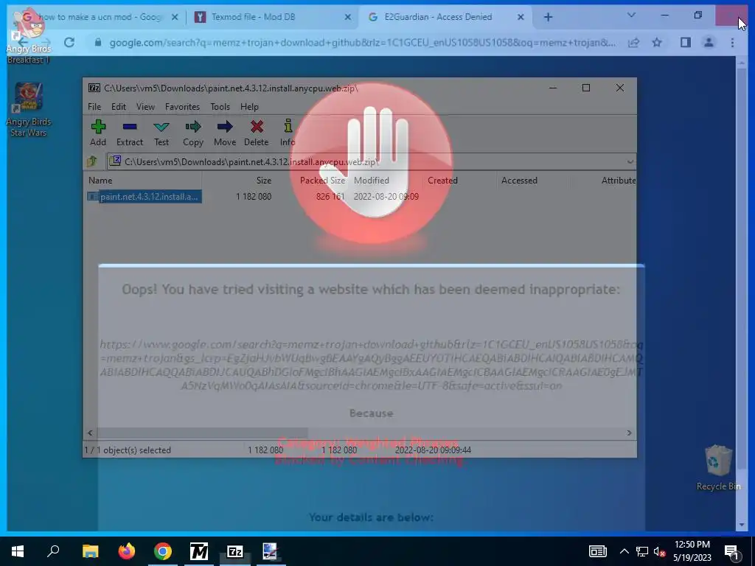
Task: Open the Tools menu in 7-Zip
Action: point(220,107)
